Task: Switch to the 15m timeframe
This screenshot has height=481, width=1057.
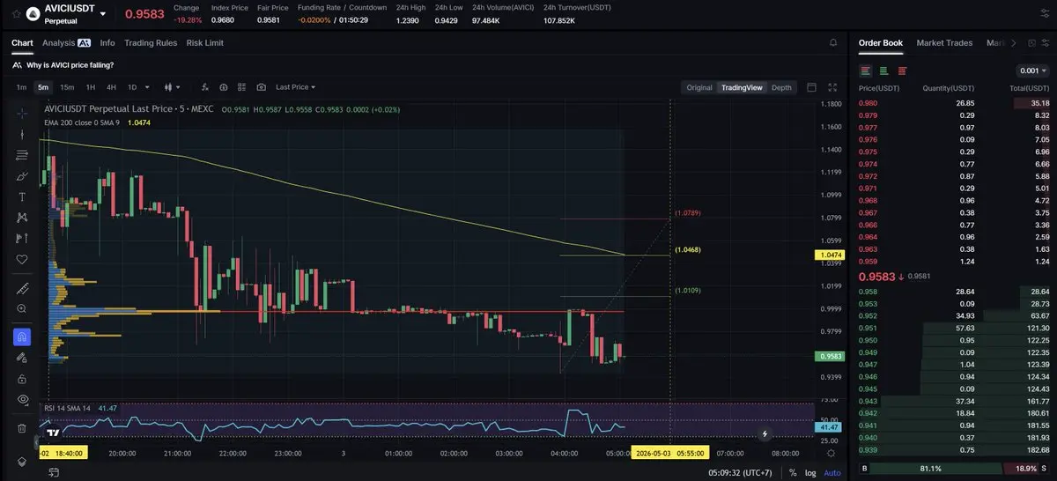Action: (67, 87)
